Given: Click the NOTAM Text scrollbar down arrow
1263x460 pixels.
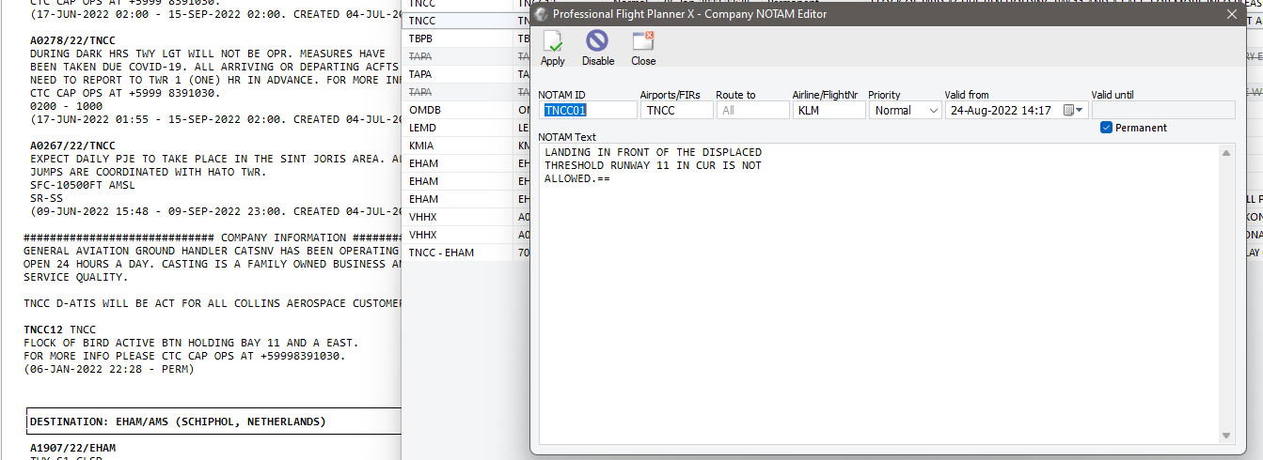Looking at the screenshot, I should 1226,435.
